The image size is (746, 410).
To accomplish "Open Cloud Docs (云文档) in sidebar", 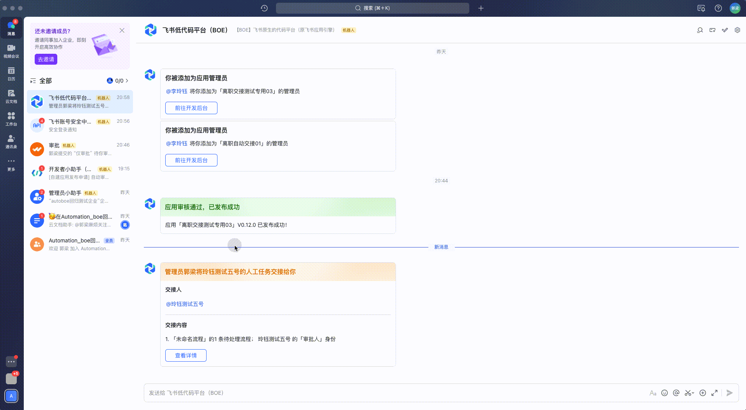I will click(x=11, y=96).
